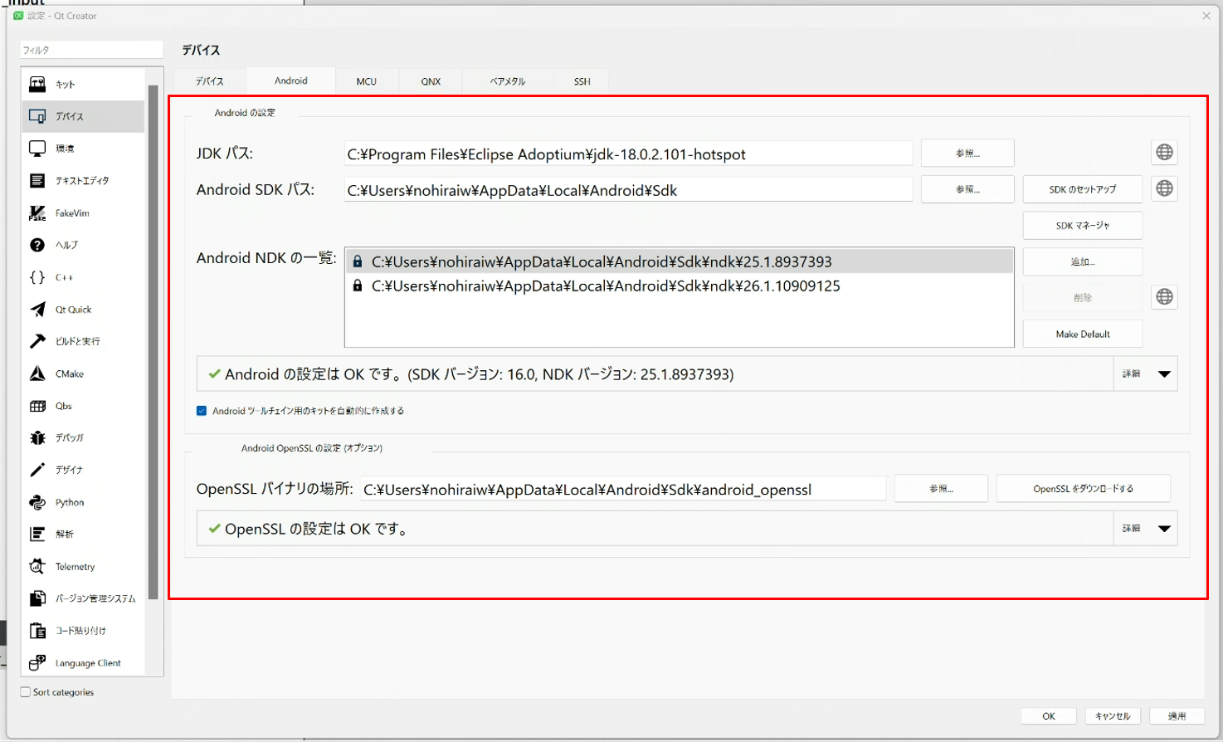
Task: Click the globe icon beside JDK path
Action: [1164, 153]
